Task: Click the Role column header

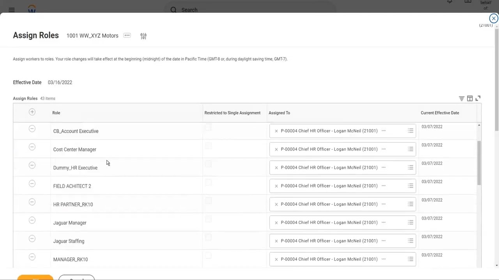Action: coord(56,113)
